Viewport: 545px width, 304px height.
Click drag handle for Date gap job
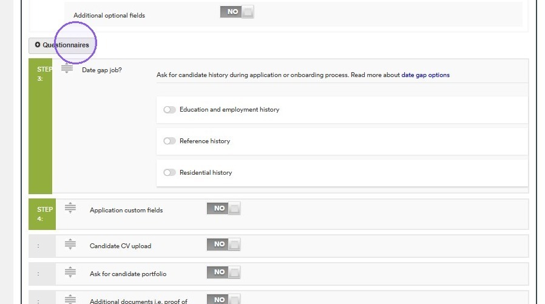tap(67, 69)
